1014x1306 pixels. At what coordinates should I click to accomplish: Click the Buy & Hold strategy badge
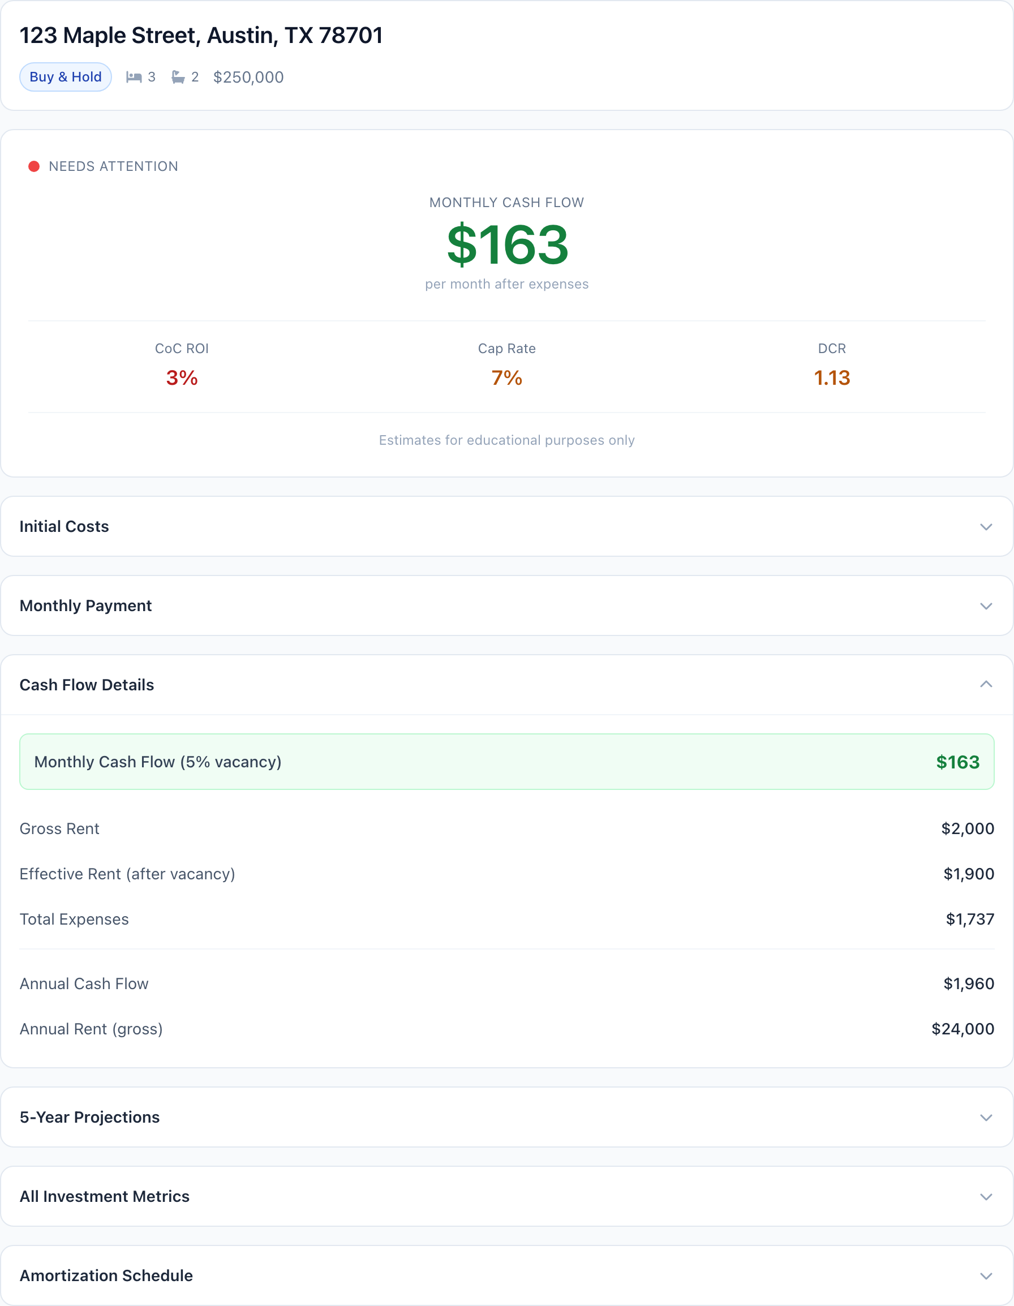[x=66, y=77]
